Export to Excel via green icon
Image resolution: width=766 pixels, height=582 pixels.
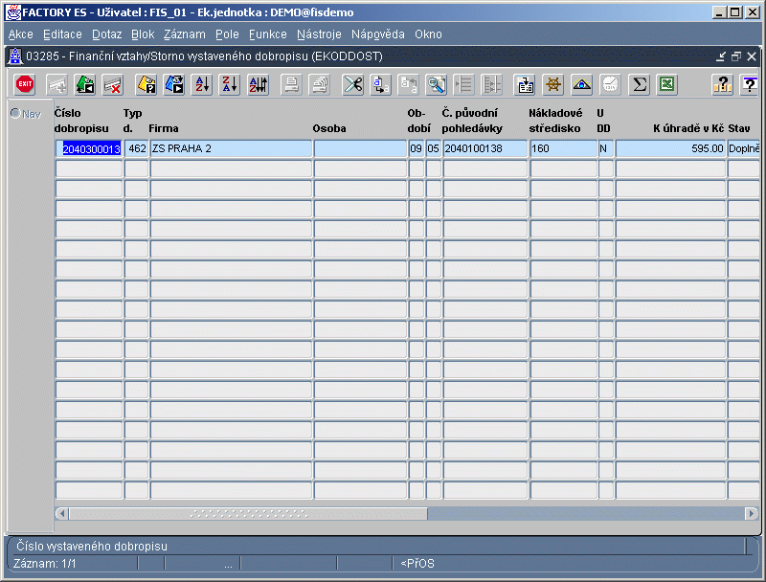coord(666,84)
